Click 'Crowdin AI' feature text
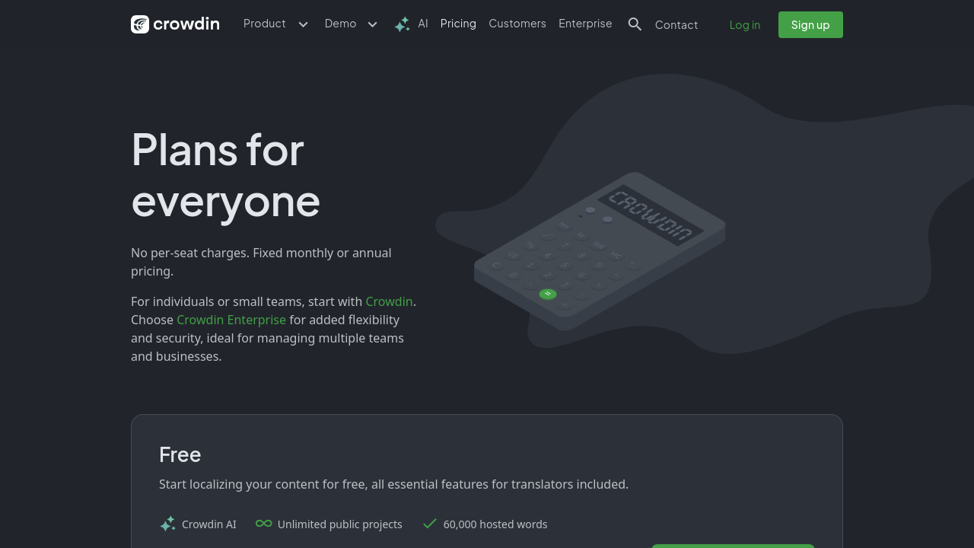 pos(209,524)
